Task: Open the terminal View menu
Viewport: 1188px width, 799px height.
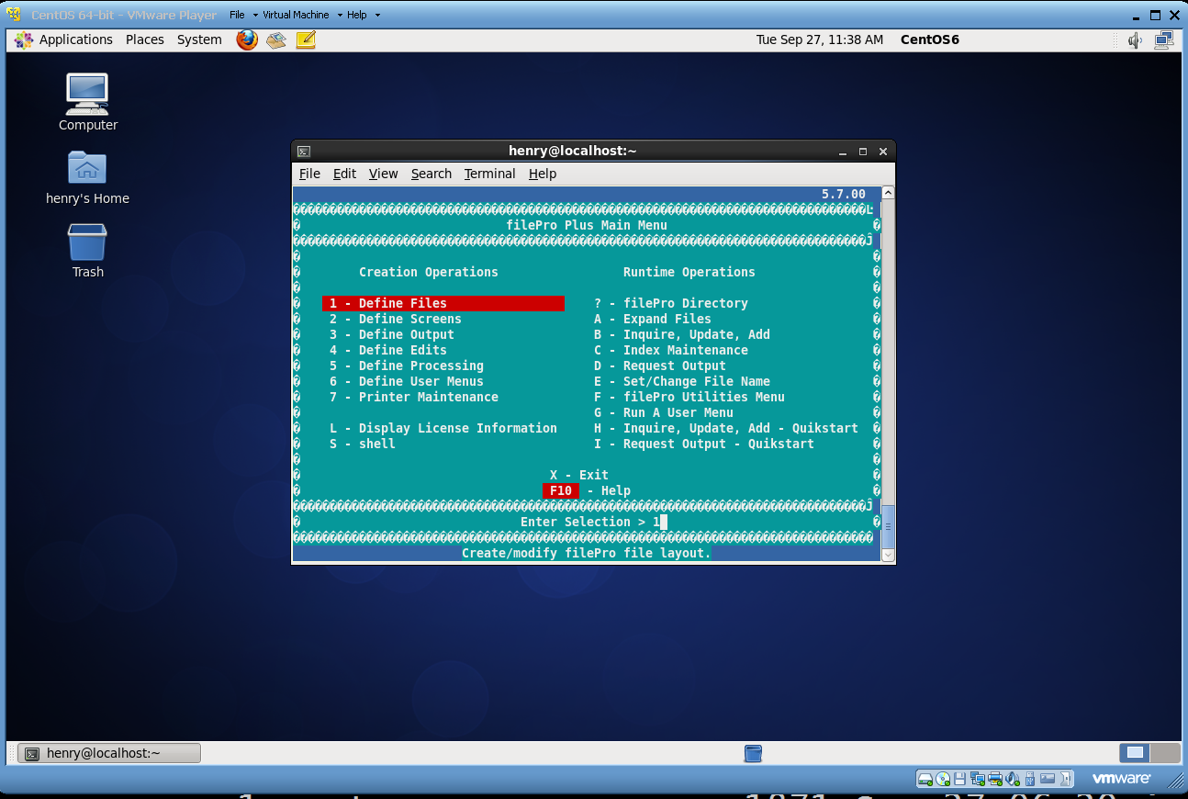Action: (x=384, y=174)
